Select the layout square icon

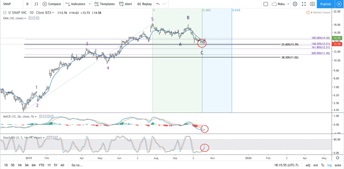[x=266, y=4]
